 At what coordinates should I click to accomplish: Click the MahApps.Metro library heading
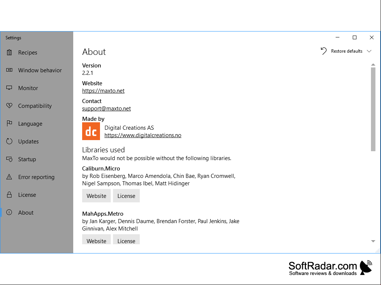click(x=103, y=214)
